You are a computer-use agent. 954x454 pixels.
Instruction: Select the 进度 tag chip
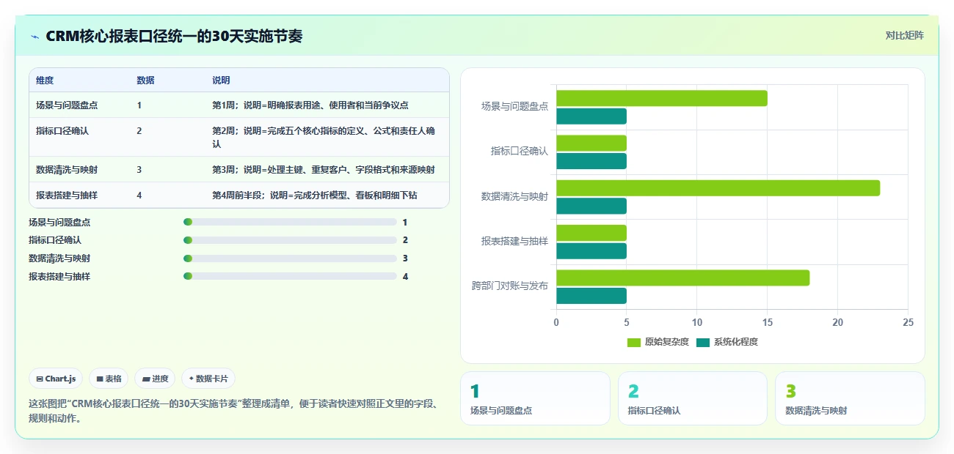pos(155,379)
